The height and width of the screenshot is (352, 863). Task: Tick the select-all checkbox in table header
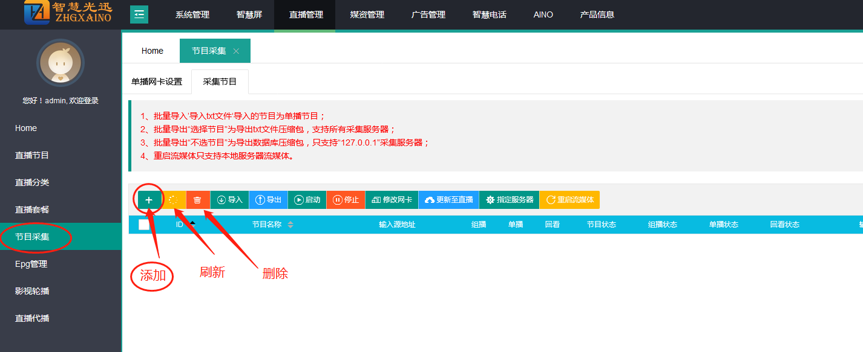(144, 225)
